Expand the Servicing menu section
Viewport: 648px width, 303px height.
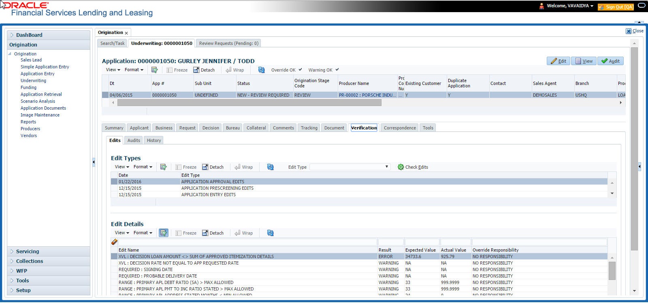pyautogui.click(x=28, y=251)
